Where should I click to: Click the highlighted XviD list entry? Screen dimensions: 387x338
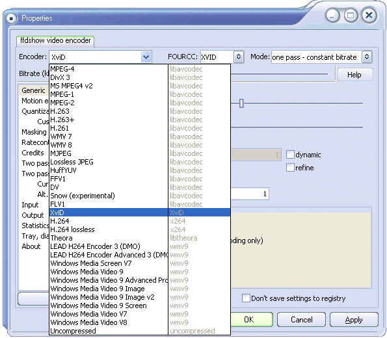[140, 213]
